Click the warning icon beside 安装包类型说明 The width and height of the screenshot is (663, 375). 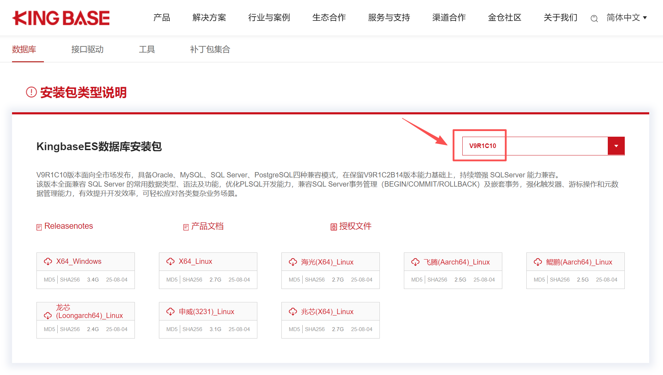click(x=31, y=92)
